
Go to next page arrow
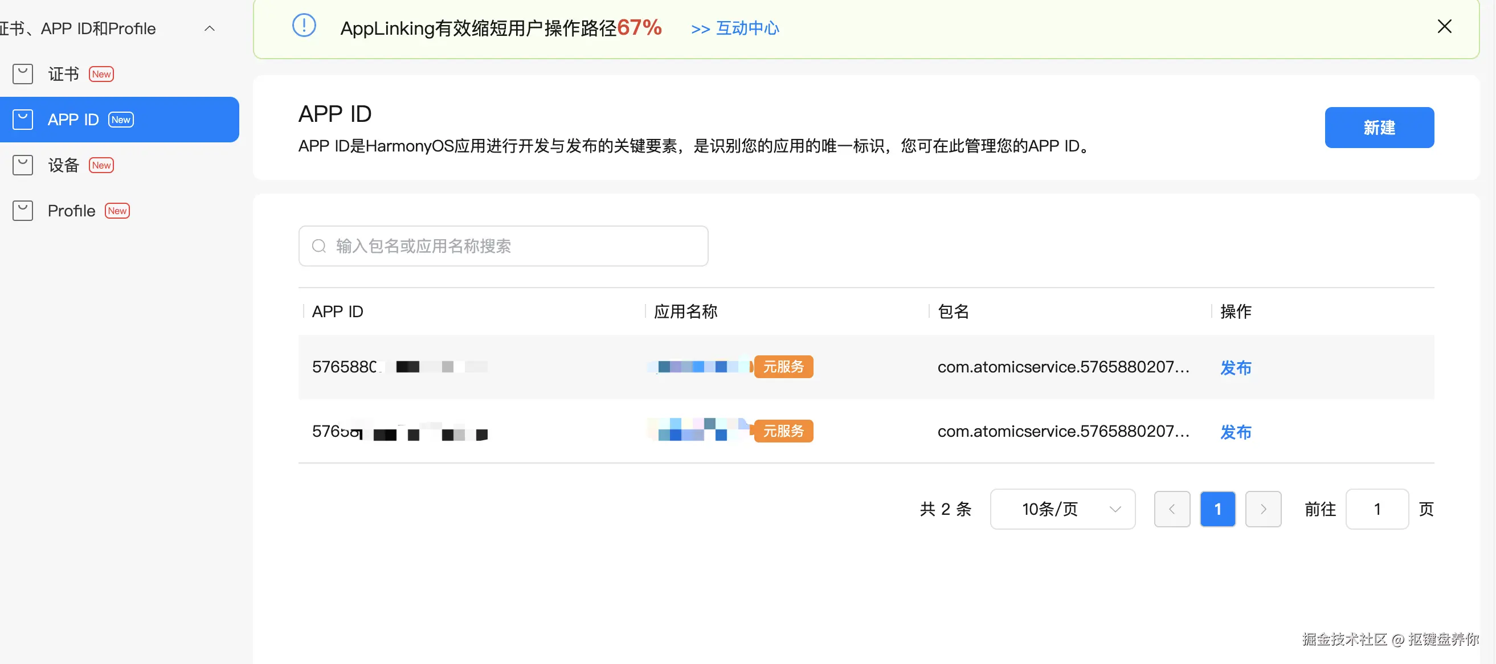point(1262,509)
